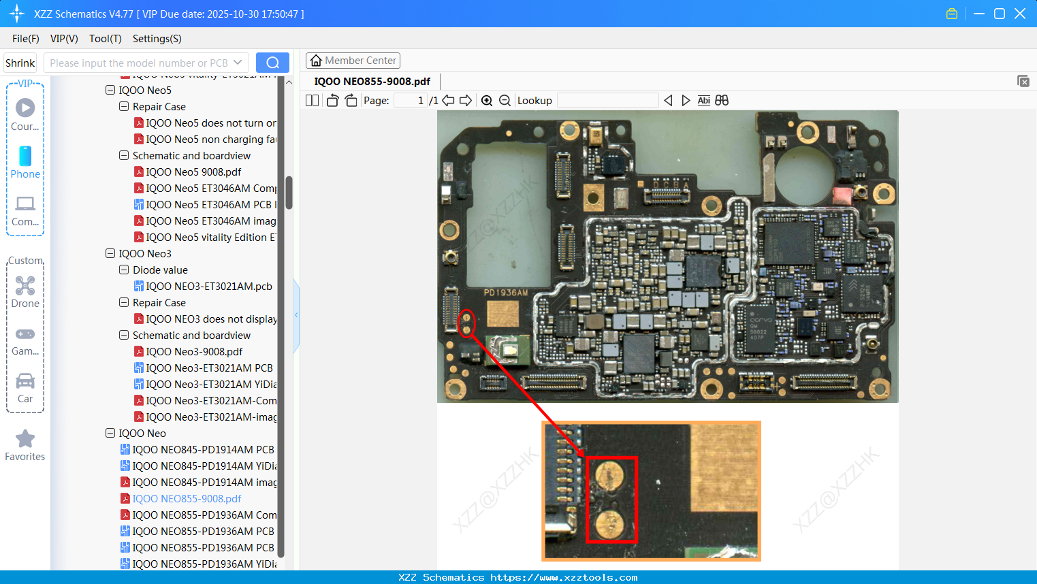Open IQOO Neo5 vitality Edition file
Image resolution: width=1037 pixels, height=584 pixels.
click(x=205, y=237)
